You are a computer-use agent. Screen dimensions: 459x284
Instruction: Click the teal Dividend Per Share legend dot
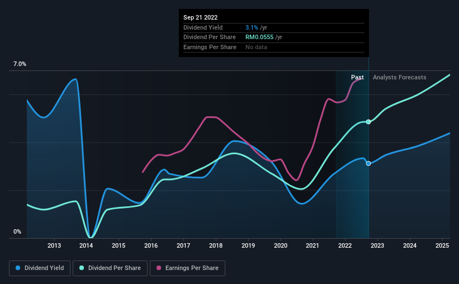(82, 268)
